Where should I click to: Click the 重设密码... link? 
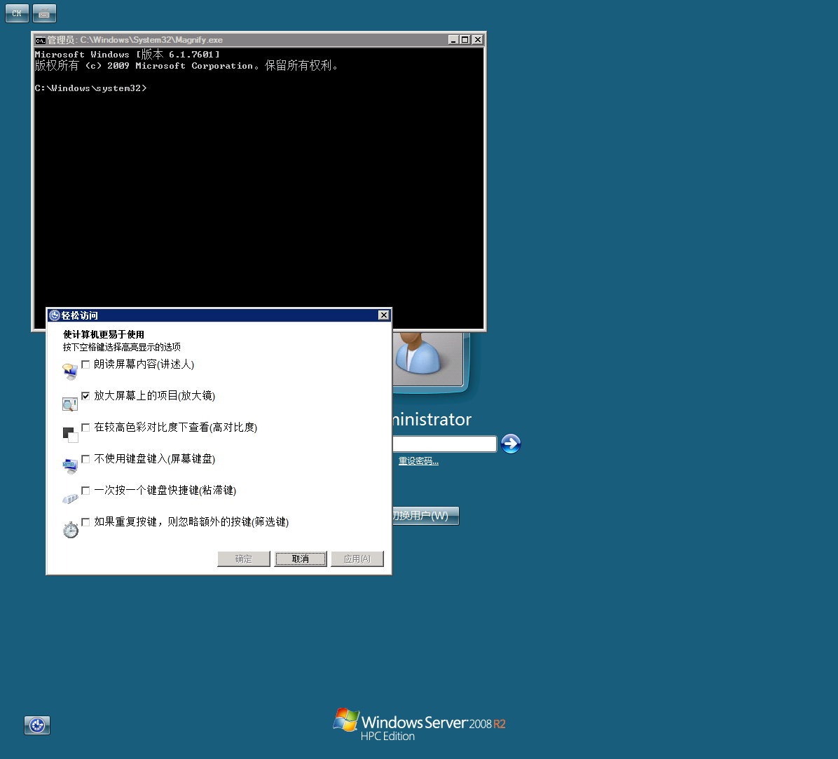pyautogui.click(x=418, y=461)
